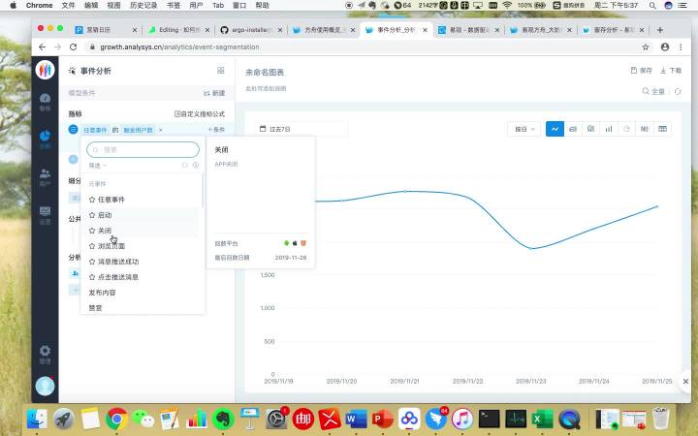Viewport: 698px width, 436px height.
Task: Open Spotlight search in menu bar
Action: point(652,6)
